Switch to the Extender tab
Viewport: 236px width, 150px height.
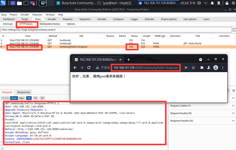pyautogui.click(x=149, y=19)
